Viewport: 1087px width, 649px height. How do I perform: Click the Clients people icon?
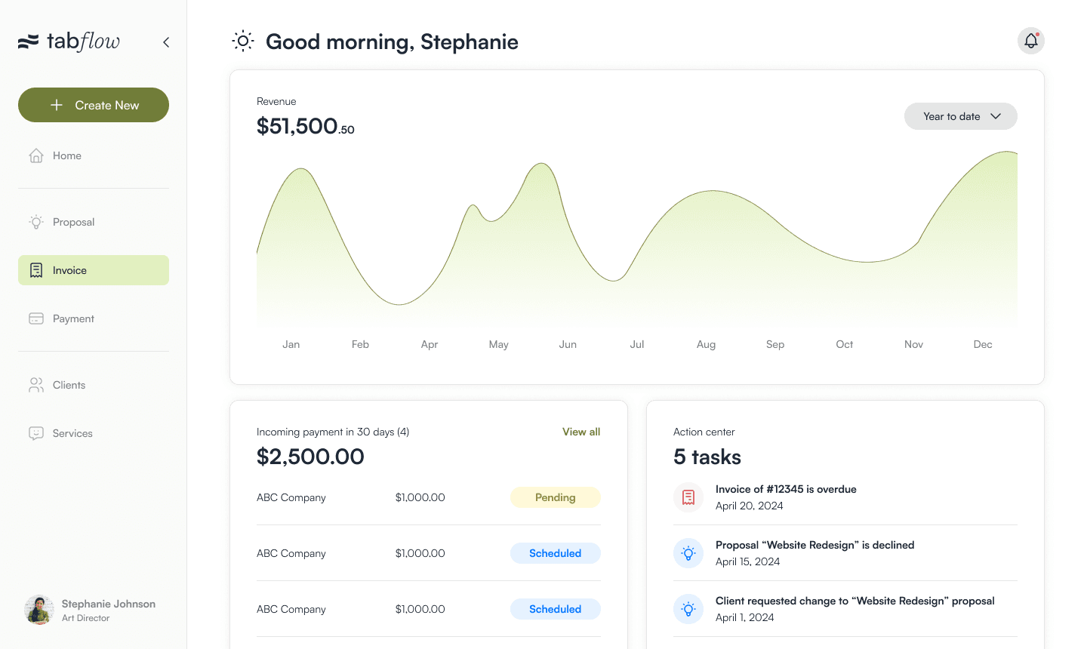point(36,385)
